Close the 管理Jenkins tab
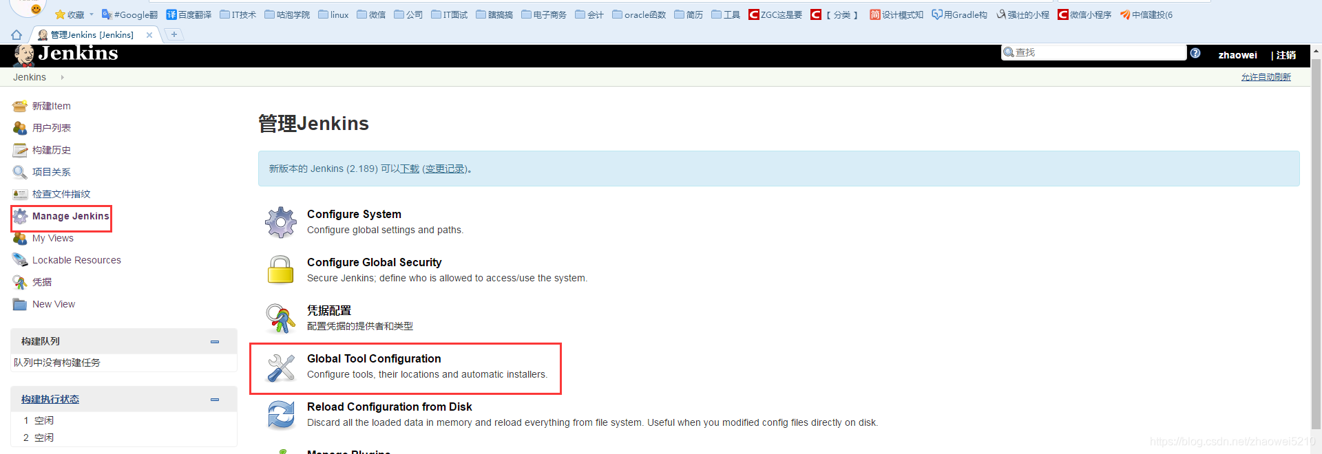Image resolution: width=1322 pixels, height=454 pixels. pyautogui.click(x=149, y=35)
